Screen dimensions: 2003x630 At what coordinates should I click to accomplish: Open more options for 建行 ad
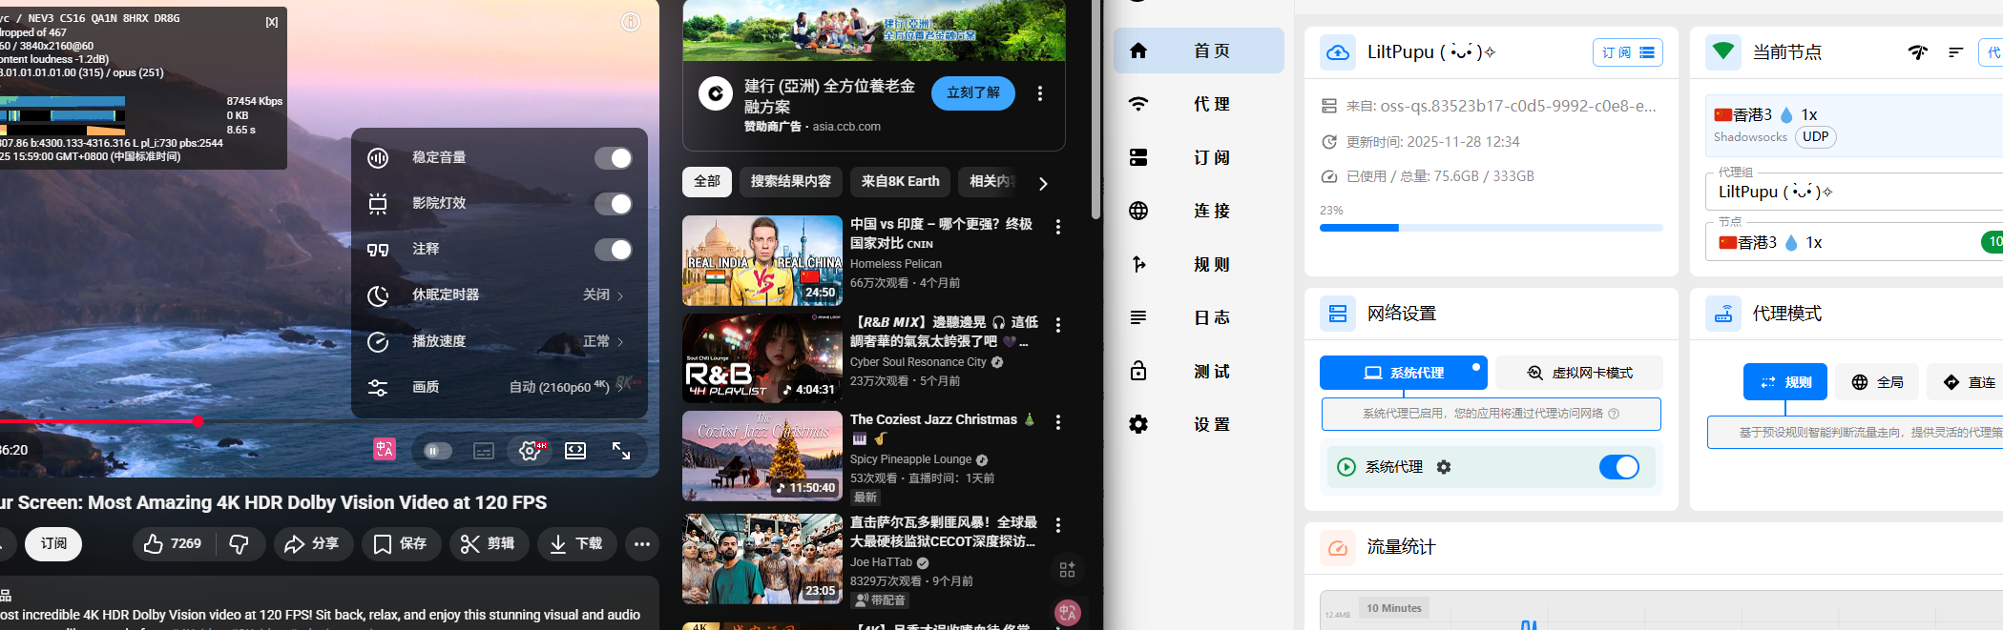pyautogui.click(x=1040, y=93)
